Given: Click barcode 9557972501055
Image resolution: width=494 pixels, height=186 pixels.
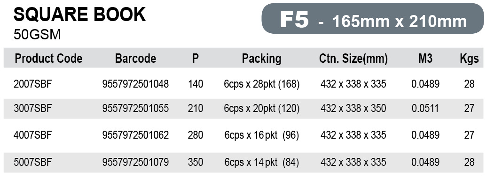Looking at the screenshot, I should (135, 108).
